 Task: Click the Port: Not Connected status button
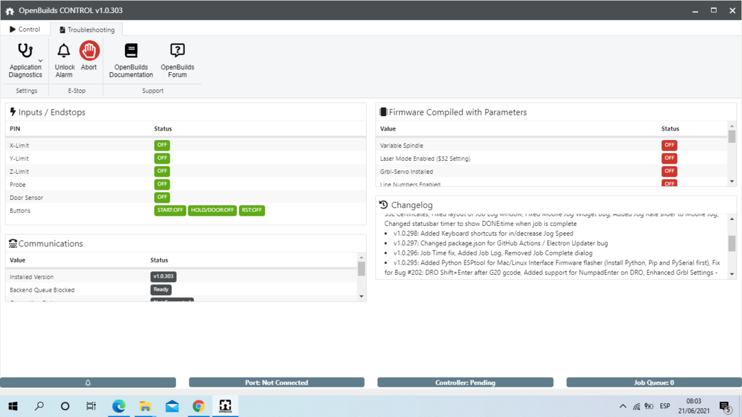pos(276,383)
